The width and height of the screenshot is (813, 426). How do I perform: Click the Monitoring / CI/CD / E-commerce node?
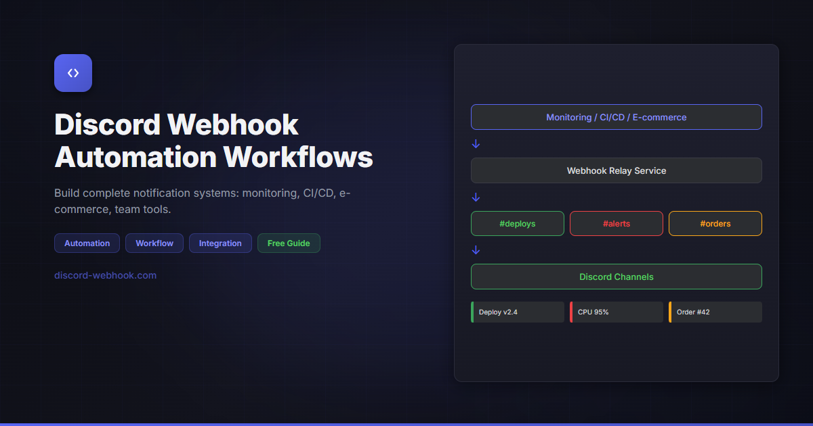[x=616, y=116]
